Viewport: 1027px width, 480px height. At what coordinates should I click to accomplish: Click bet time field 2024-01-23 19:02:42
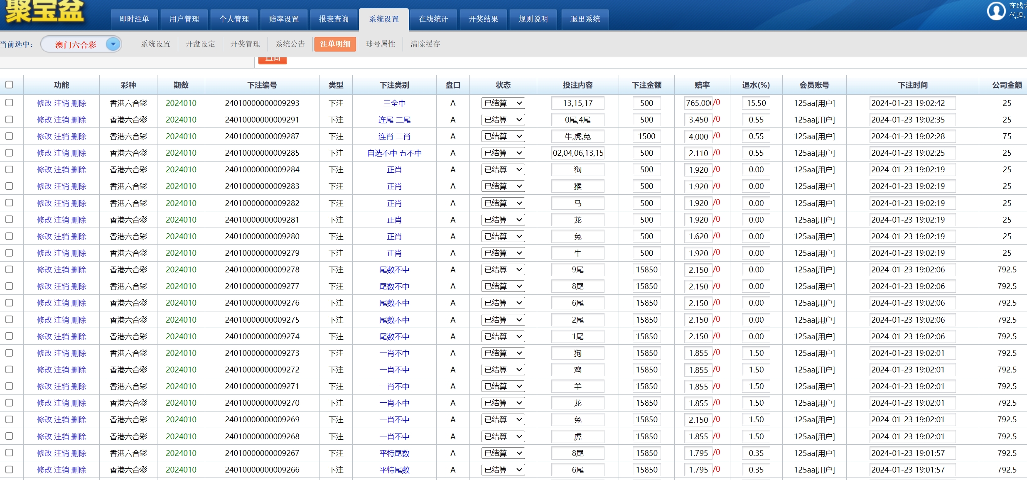pyautogui.click(x=912, y=103)
